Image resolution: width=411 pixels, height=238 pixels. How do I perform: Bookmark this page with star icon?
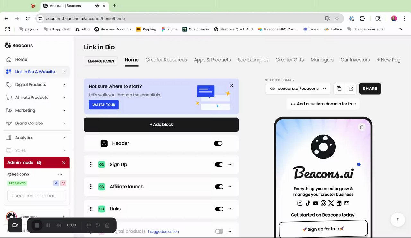(x=337, y=19)
